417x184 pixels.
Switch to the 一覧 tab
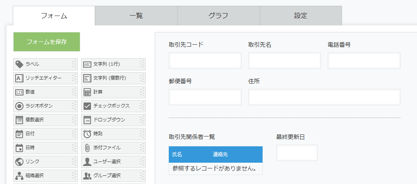click(136, 16)
